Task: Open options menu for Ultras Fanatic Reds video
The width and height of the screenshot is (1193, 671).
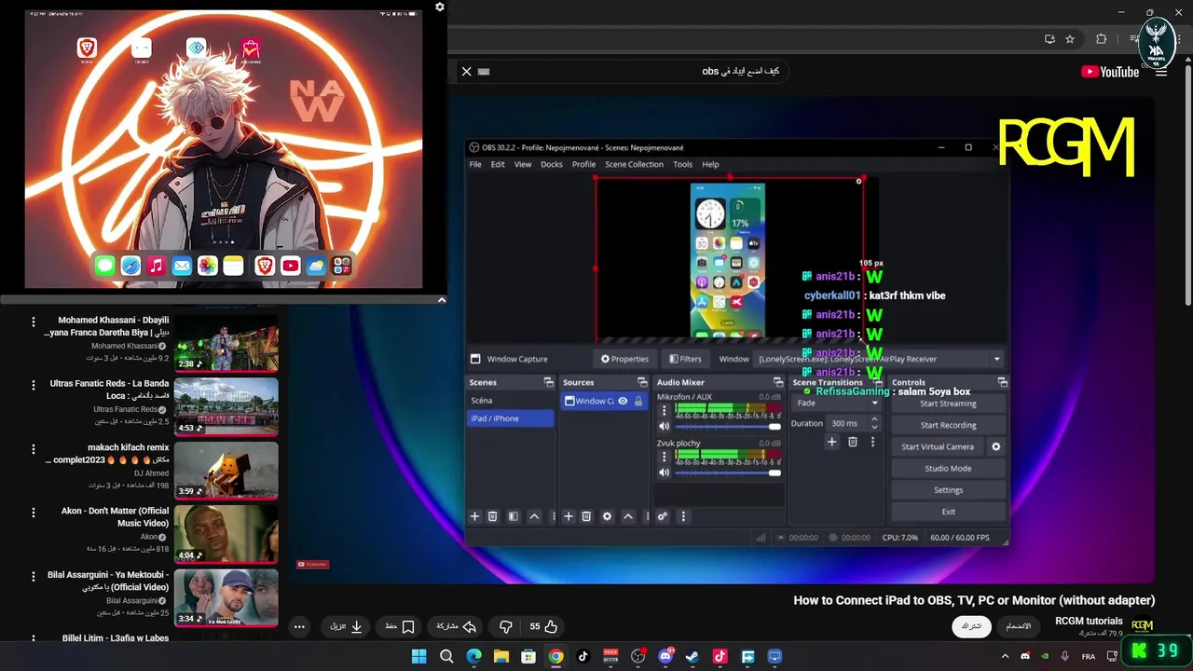Action: click(34, 385)
